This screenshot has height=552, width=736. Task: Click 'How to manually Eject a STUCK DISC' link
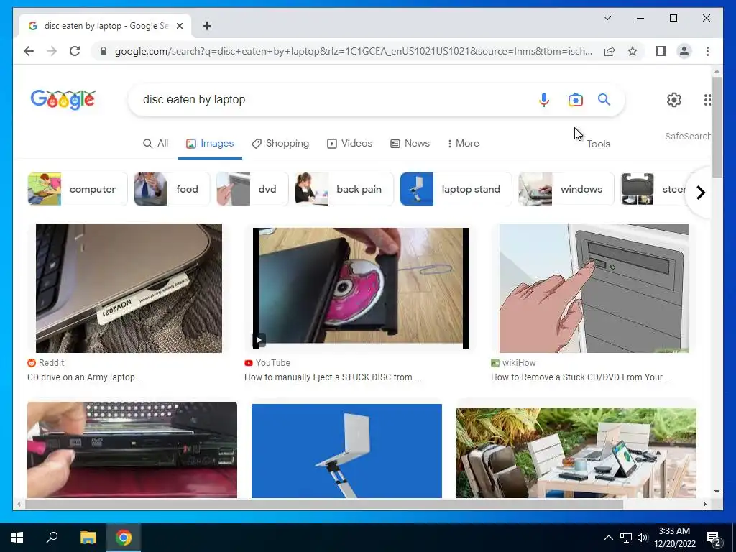(333, 377)
